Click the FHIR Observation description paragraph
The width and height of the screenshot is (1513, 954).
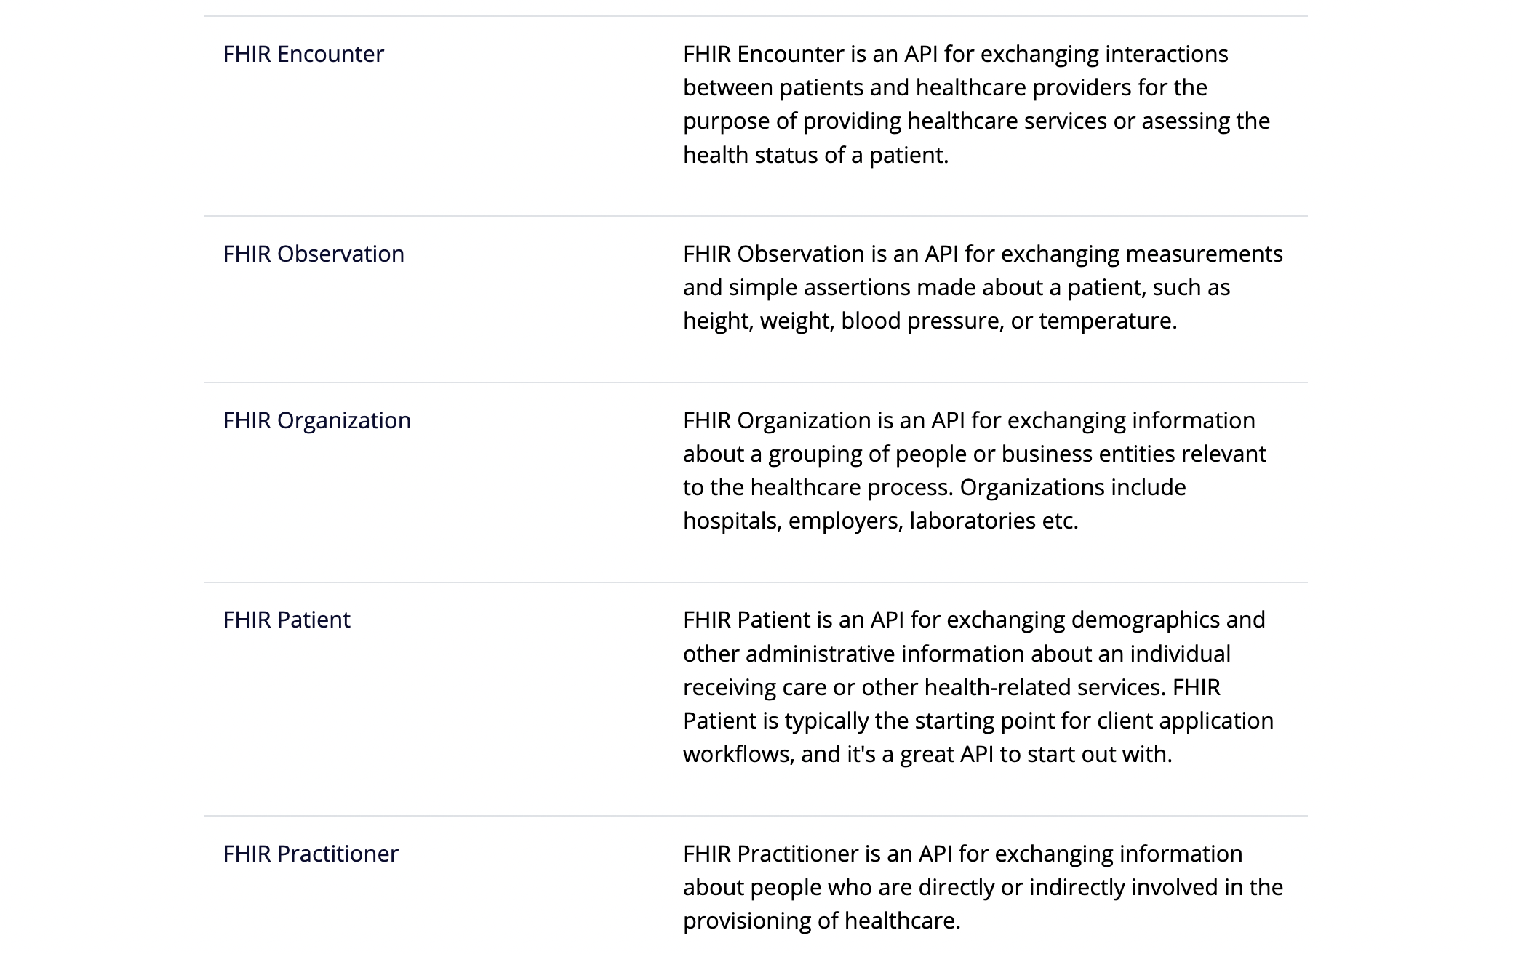(x=983, y=287)
